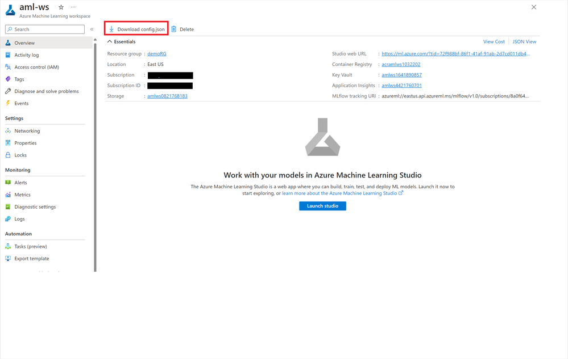Click the MLflow tracking URI value
This screenshot has width=568, height=359.
coord(455,96)
